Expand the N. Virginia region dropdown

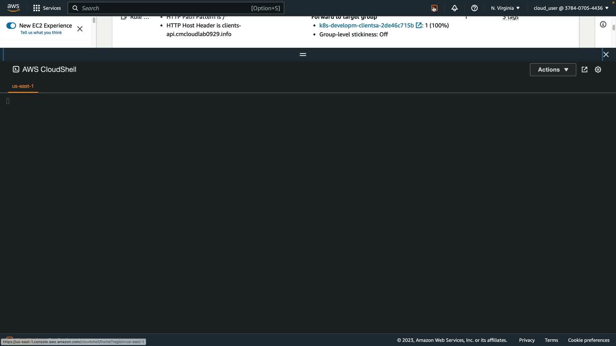(505, 8)
